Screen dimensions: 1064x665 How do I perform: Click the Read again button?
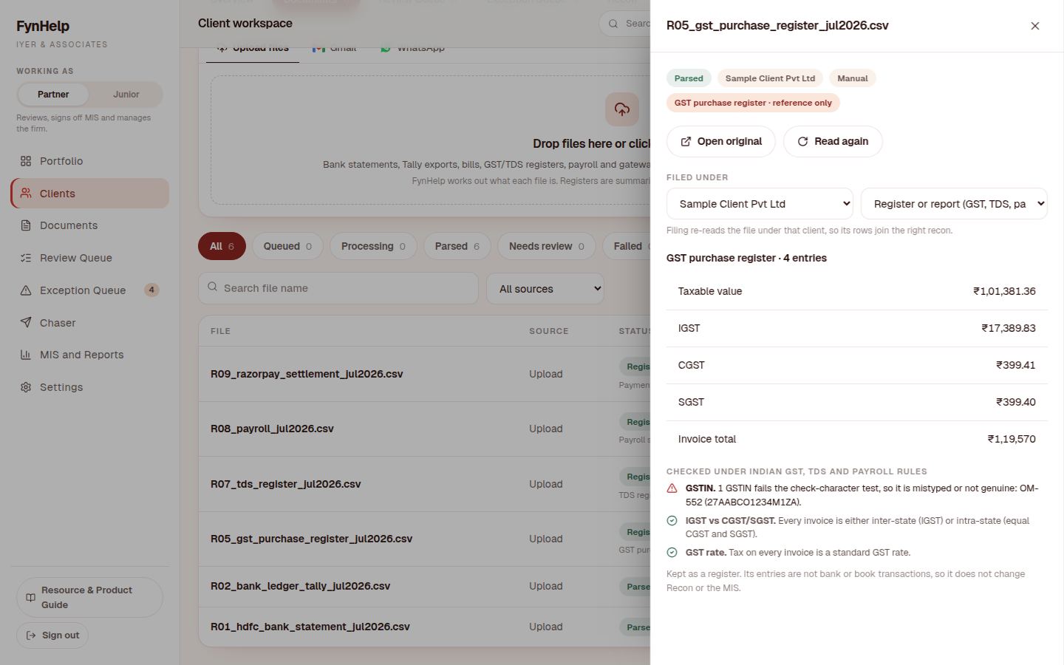click(833, 141)
